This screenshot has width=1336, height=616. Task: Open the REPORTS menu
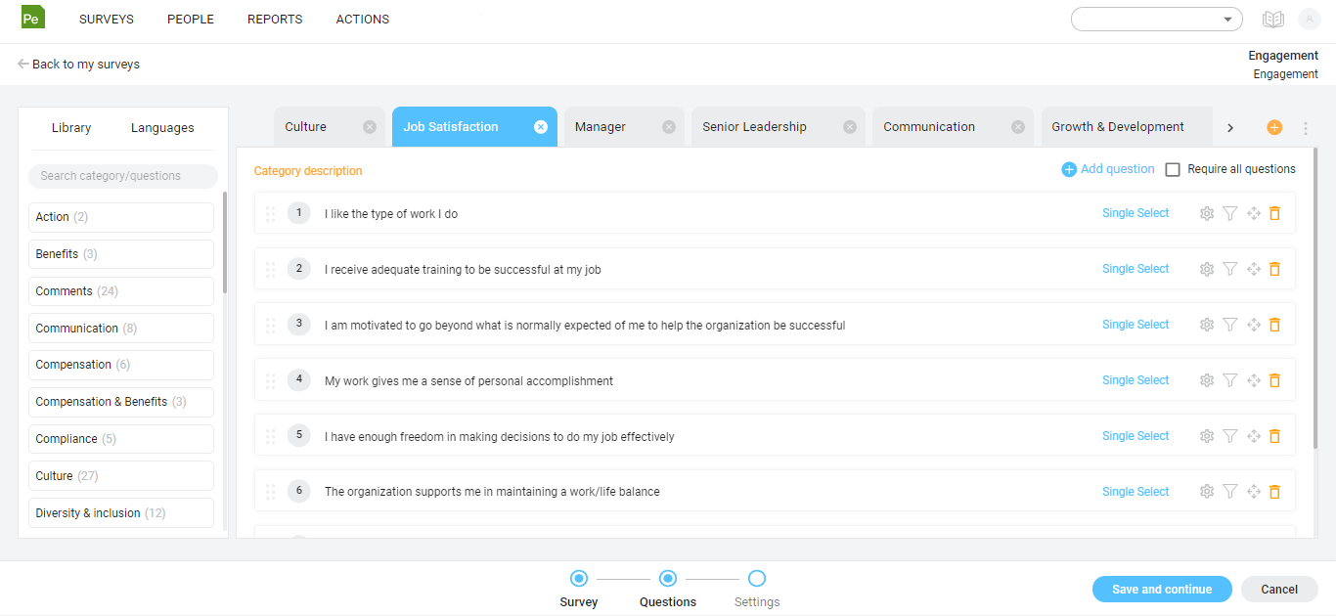pos(274,19)
